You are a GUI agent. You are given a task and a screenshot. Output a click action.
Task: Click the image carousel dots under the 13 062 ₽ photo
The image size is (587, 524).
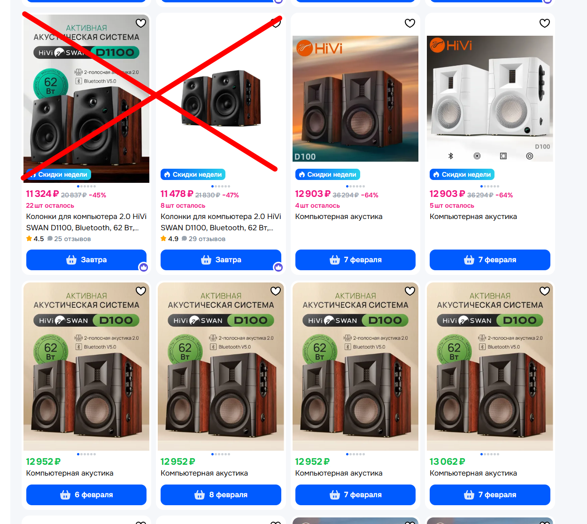[x=490, y=454]
